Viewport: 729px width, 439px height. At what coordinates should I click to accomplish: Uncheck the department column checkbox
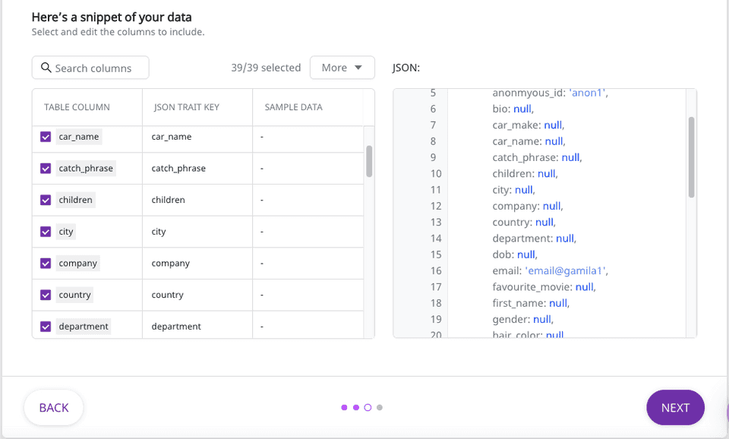(x=46, y=327)
